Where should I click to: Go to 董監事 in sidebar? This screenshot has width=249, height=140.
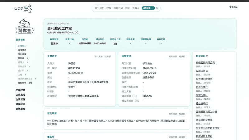point(21,58)
